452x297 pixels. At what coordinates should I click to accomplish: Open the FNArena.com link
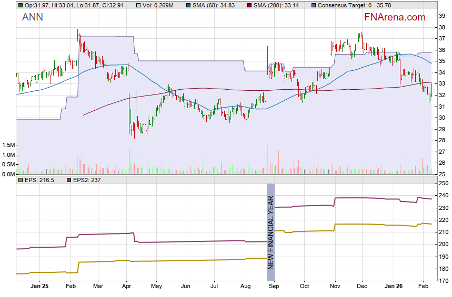395,17
